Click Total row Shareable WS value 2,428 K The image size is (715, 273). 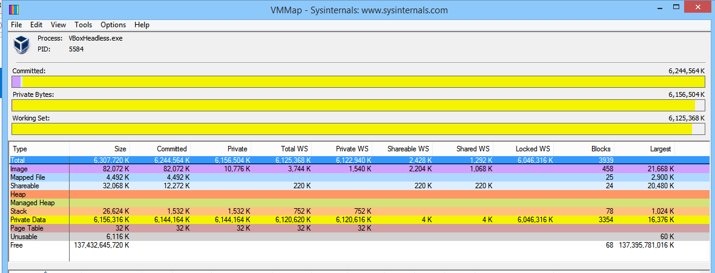click(420, 160)
